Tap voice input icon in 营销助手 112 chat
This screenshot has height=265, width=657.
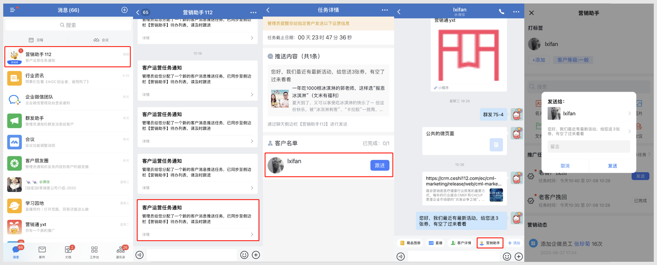click(140, 255)
